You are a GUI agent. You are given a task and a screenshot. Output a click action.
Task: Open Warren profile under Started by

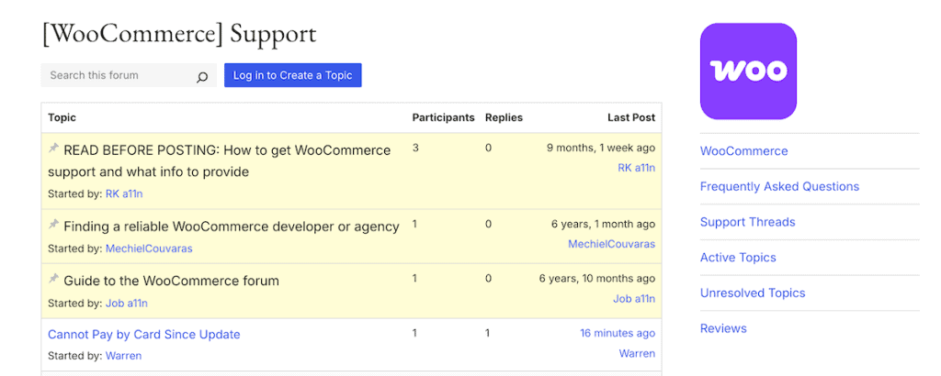(x=124, y=356)
